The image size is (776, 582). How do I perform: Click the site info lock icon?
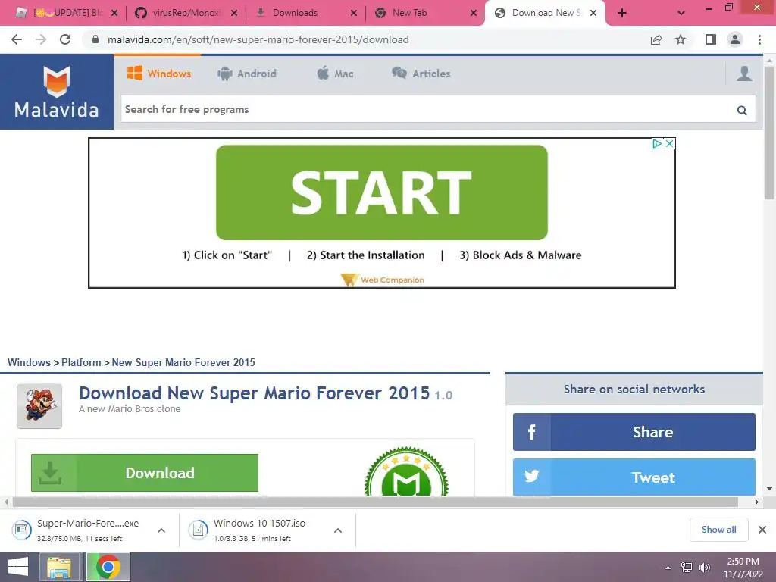[x=95, y=39]
